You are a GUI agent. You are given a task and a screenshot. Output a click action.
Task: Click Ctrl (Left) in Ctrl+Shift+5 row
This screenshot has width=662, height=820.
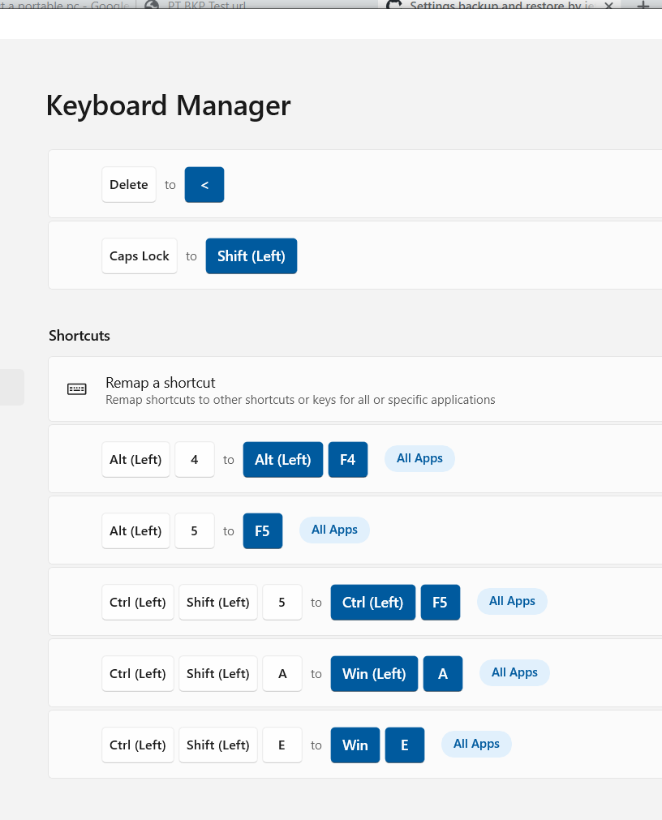click(x=138, y=603)
